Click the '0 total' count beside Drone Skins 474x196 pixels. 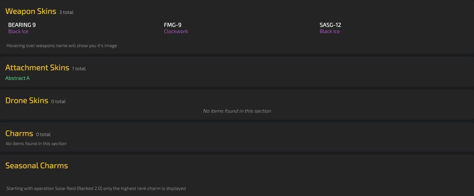[x=59, y=102]
